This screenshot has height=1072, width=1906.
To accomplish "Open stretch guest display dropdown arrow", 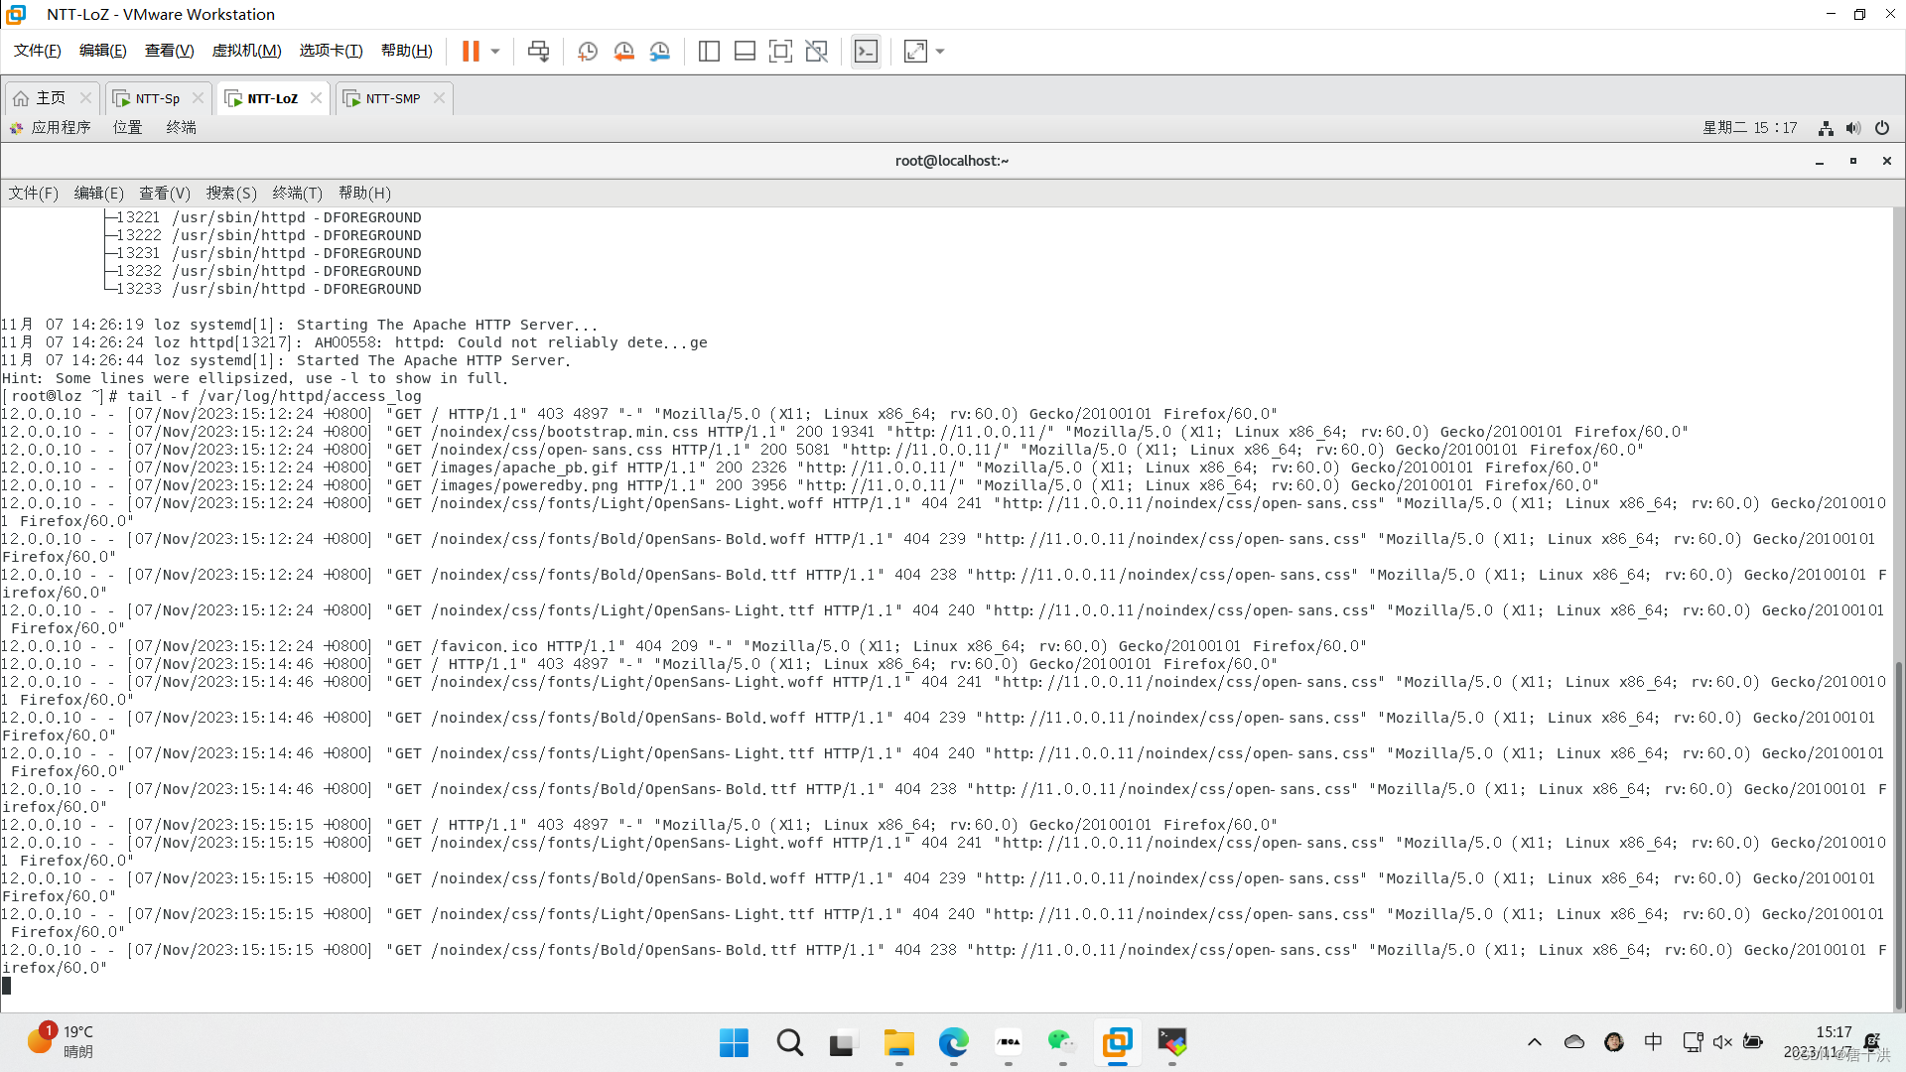I will click(940, 51).
